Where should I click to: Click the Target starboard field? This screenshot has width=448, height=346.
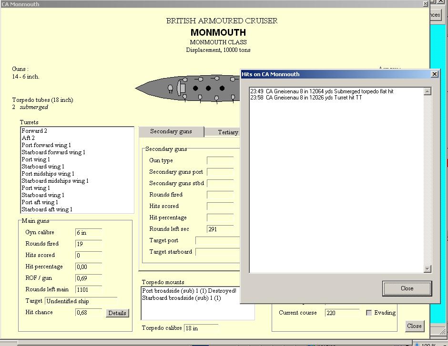218,252
